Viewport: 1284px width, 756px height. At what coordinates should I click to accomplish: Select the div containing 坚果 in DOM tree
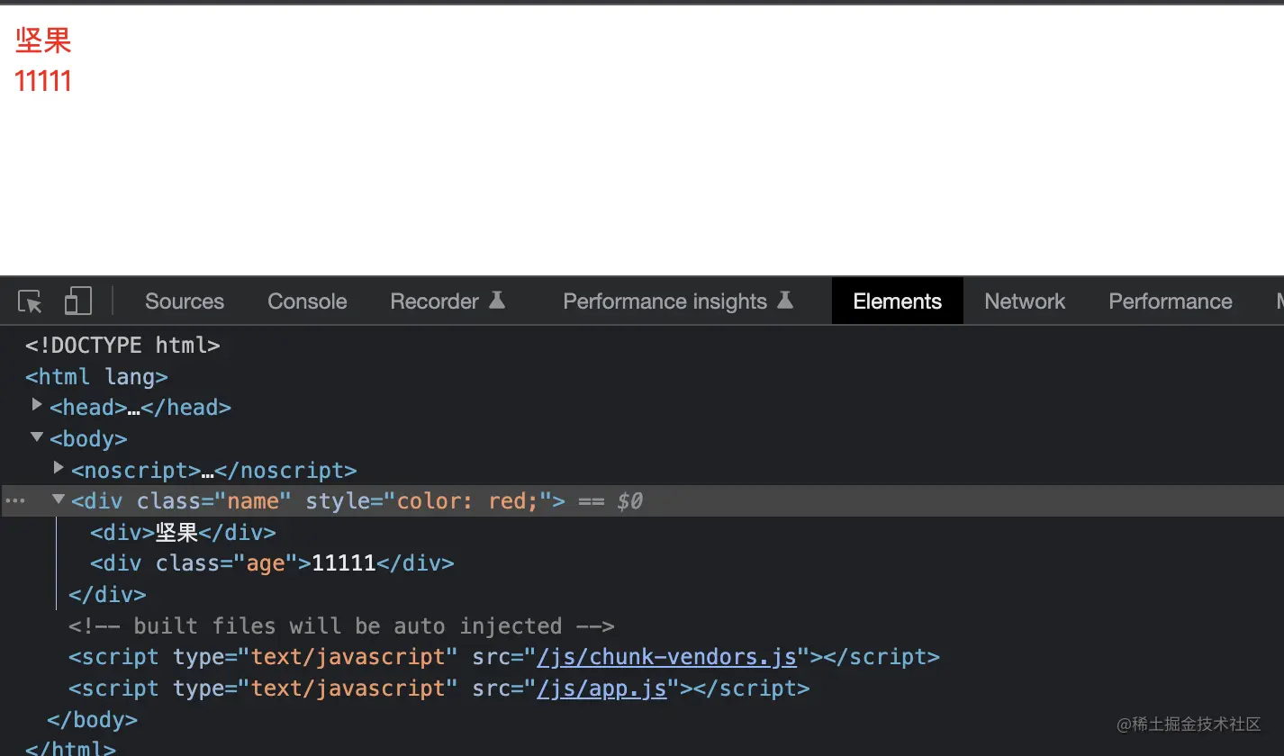pyautogui.click(x=183, y=533)
